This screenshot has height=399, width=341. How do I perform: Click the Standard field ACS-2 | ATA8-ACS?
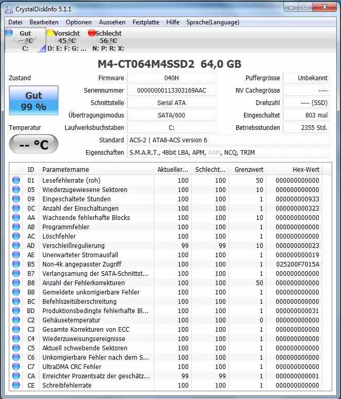coord(229,140)
